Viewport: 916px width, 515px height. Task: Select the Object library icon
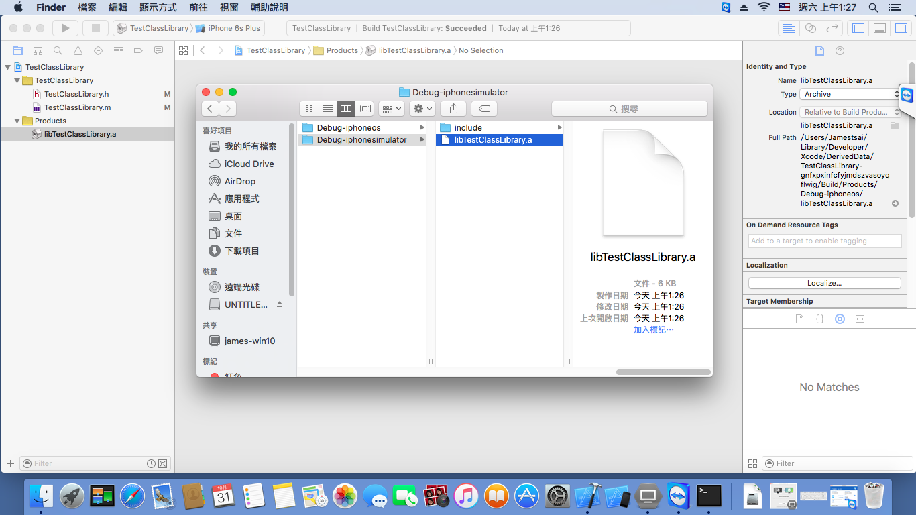(840, 319)
